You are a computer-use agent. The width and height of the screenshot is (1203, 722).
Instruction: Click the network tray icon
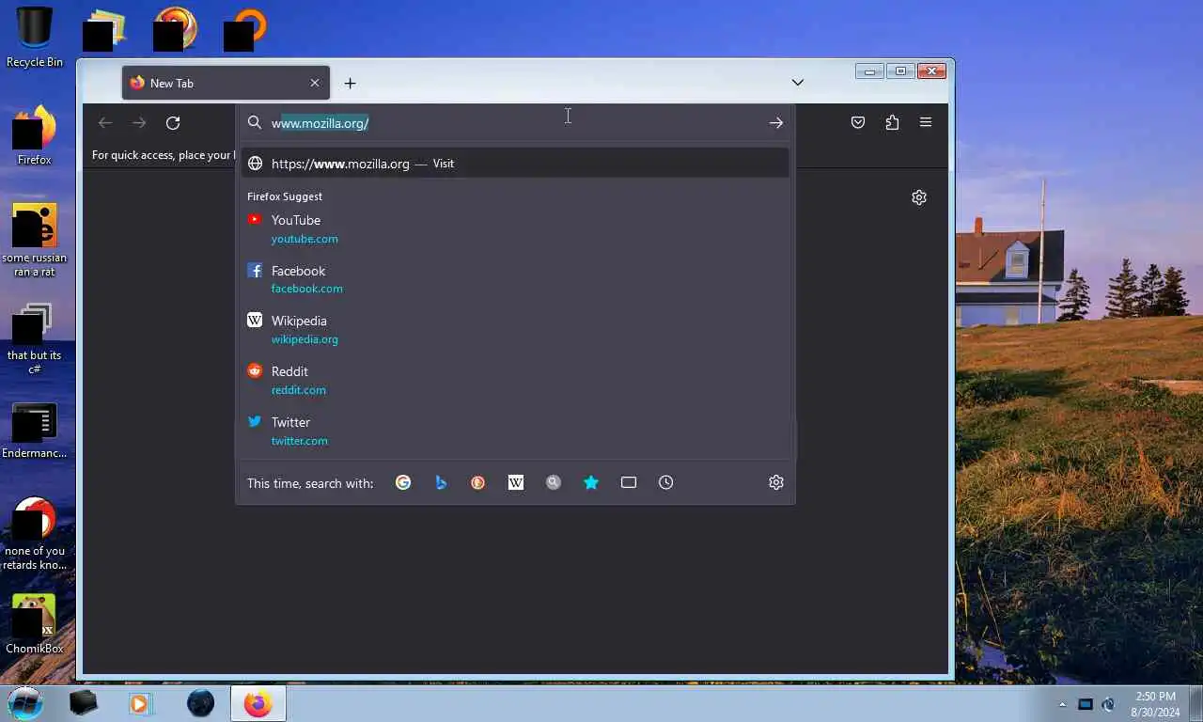click(1086, 704)
